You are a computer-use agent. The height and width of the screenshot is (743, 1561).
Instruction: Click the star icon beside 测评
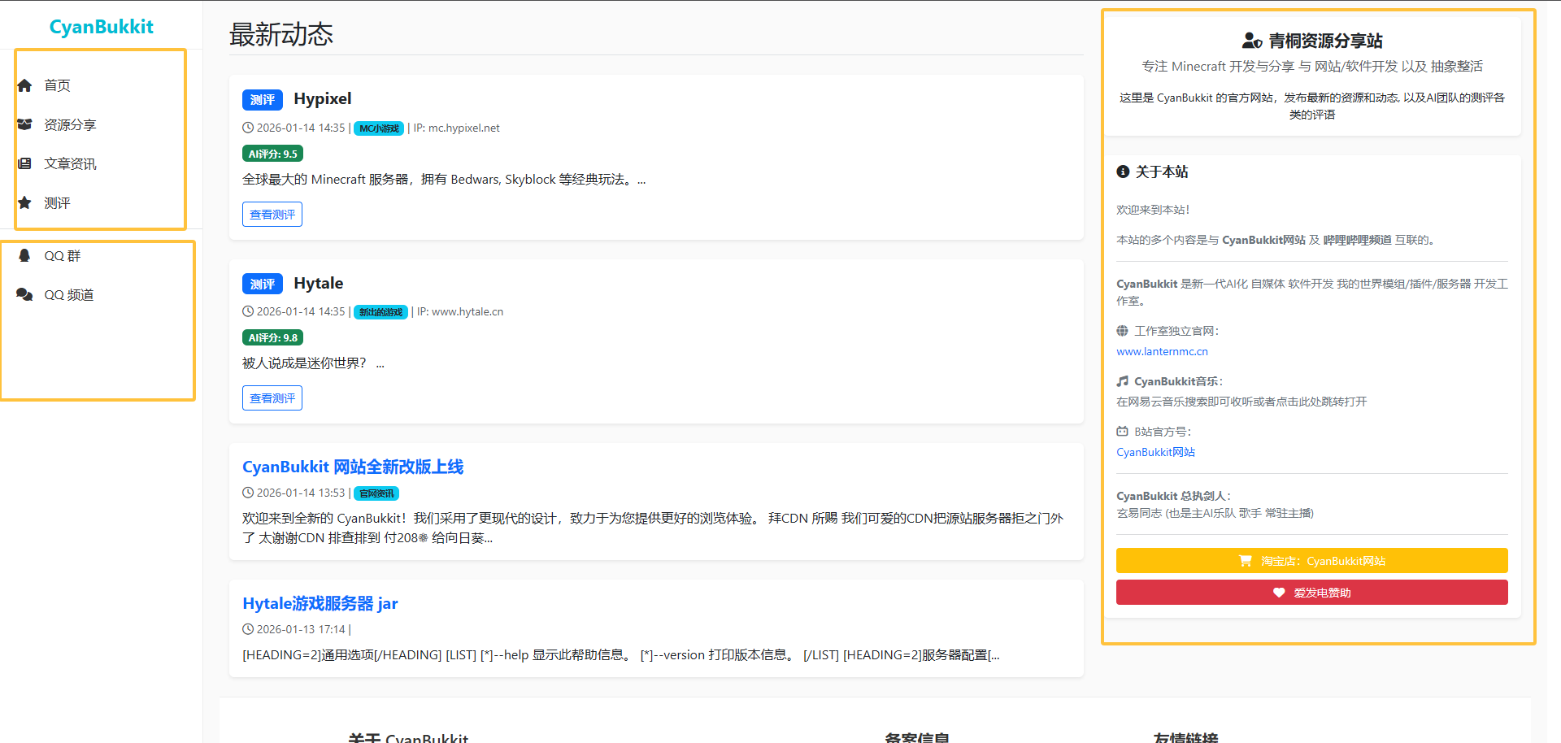point(24,202)
